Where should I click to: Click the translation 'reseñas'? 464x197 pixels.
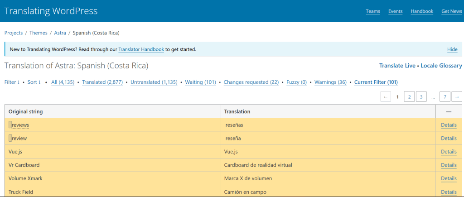pyautogui.click(x=234, y=125)
